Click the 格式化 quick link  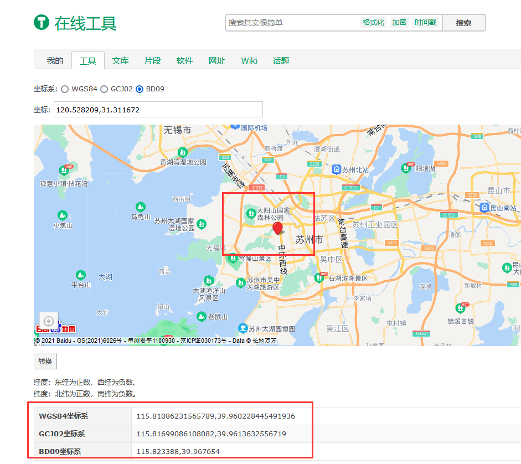point(373,22)
